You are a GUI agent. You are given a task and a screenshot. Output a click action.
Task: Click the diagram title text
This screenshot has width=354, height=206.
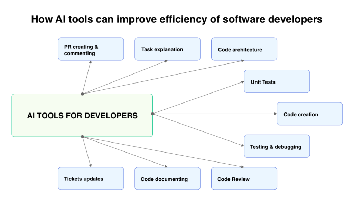(x=177, y=19)
